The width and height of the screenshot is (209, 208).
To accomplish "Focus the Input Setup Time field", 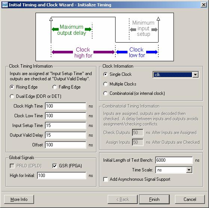I will click(x=65, y=125).
